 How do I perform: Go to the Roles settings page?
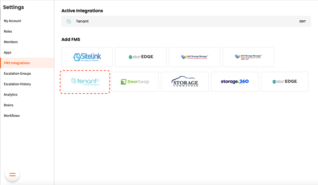click(x=8, y=31)
